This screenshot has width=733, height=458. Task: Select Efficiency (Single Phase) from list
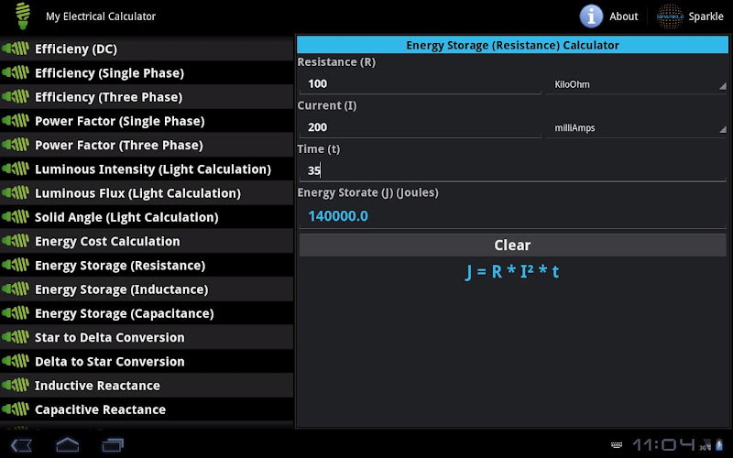[147, 72]
